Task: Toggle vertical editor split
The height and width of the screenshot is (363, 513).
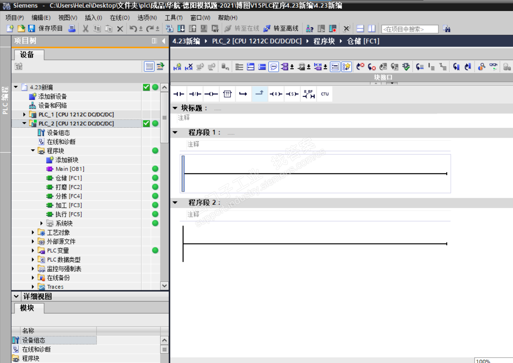Action: click(x=372, y=29)
